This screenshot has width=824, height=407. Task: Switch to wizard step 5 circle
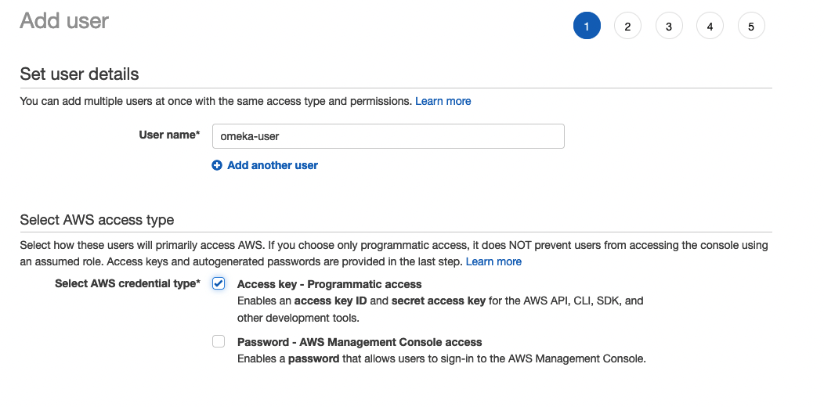click(x=751, y=26)
